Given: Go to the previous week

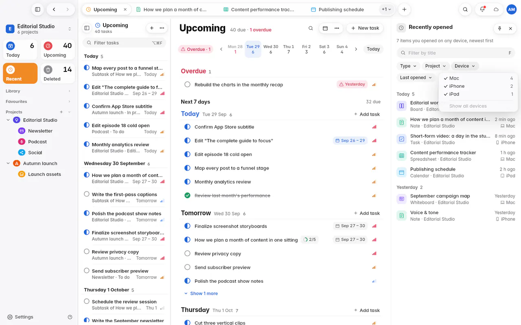Looking at the screenshot, I should tap(221, 49).
